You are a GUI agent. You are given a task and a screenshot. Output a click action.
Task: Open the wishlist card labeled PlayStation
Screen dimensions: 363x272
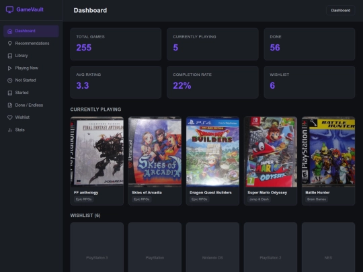(x=155, y=247)
